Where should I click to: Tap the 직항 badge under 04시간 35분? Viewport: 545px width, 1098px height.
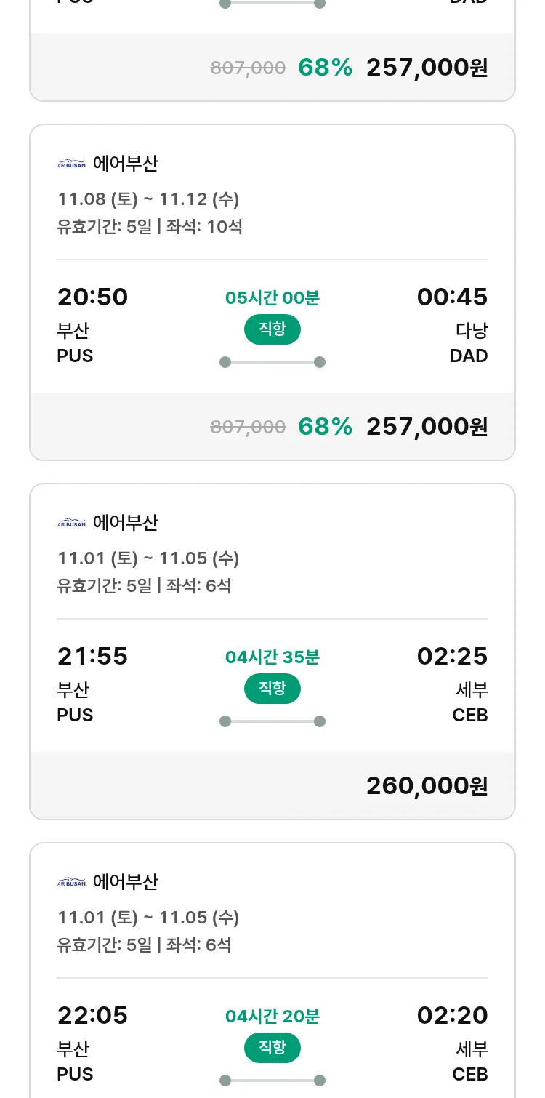pyautogui.click(x=272, y=689)
